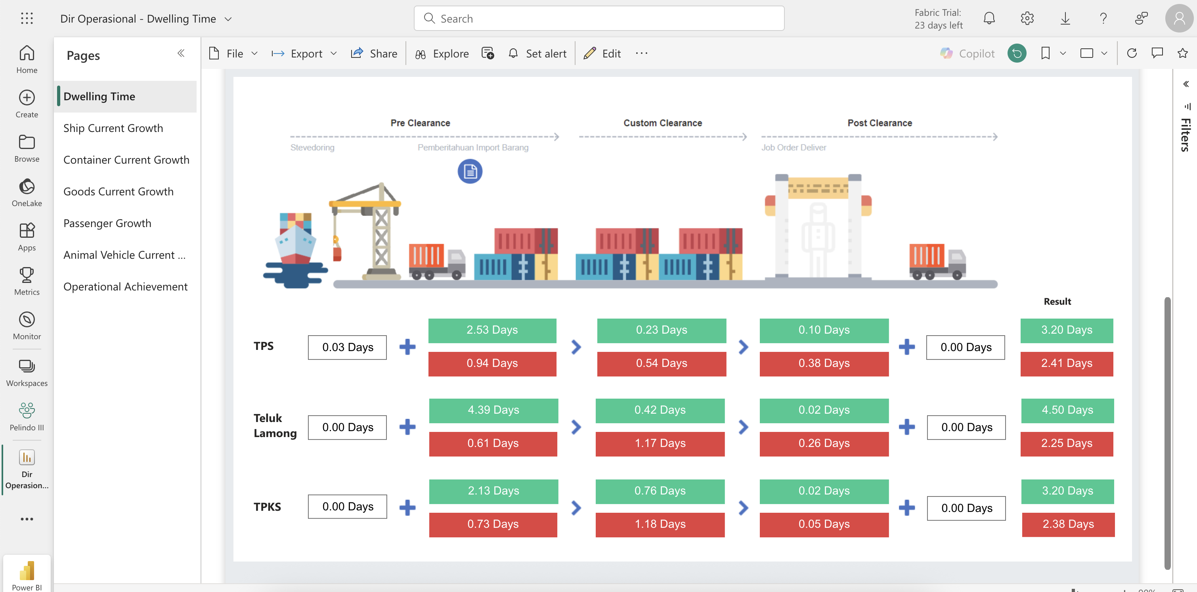Open OneLake from the left navigation
Screen dimensions: 1197x592
point(27,191)
